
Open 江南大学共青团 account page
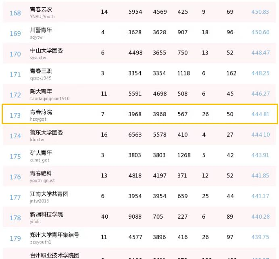[x=49, y=194]
